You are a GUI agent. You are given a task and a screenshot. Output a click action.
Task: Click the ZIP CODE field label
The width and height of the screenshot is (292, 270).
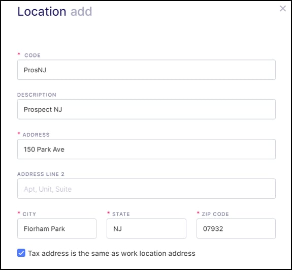[x=215, y=214]
